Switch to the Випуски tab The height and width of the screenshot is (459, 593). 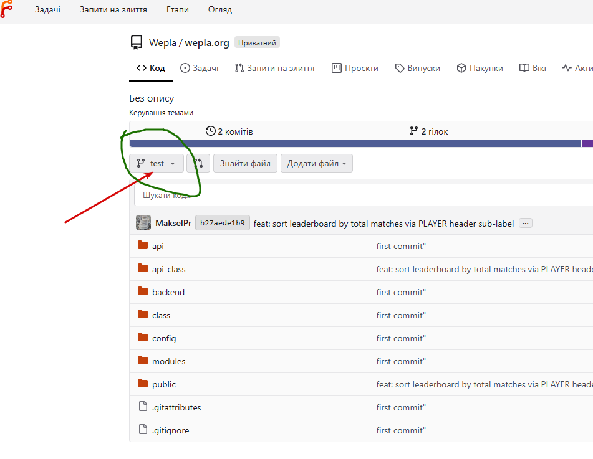coord(418,68)
